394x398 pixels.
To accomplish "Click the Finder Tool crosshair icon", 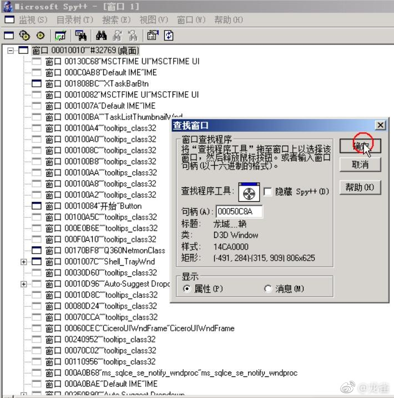I will click(x=249, y=192).
